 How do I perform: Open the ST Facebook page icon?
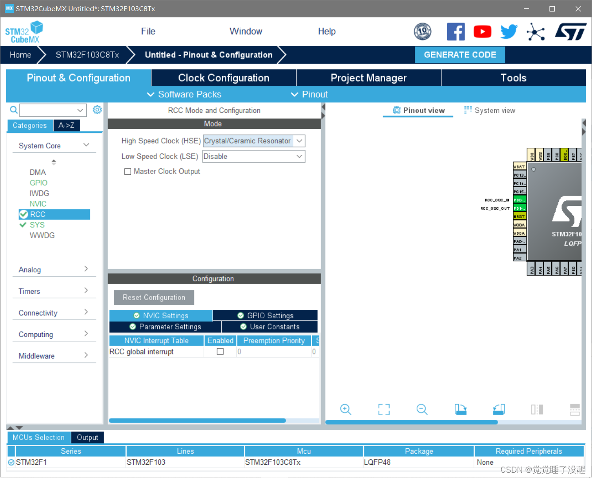click(456, 32)
